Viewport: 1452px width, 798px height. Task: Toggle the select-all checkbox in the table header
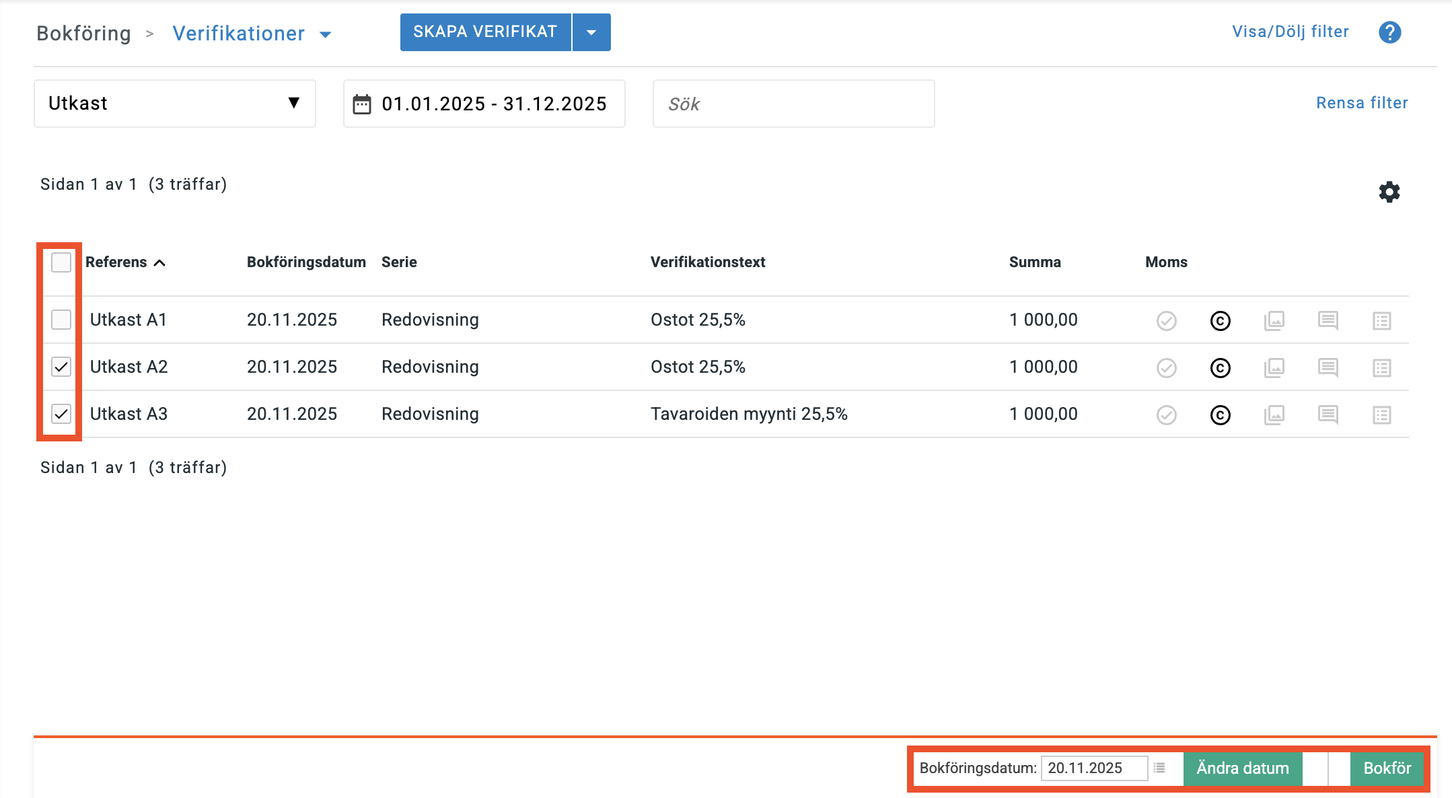(61, 262)
